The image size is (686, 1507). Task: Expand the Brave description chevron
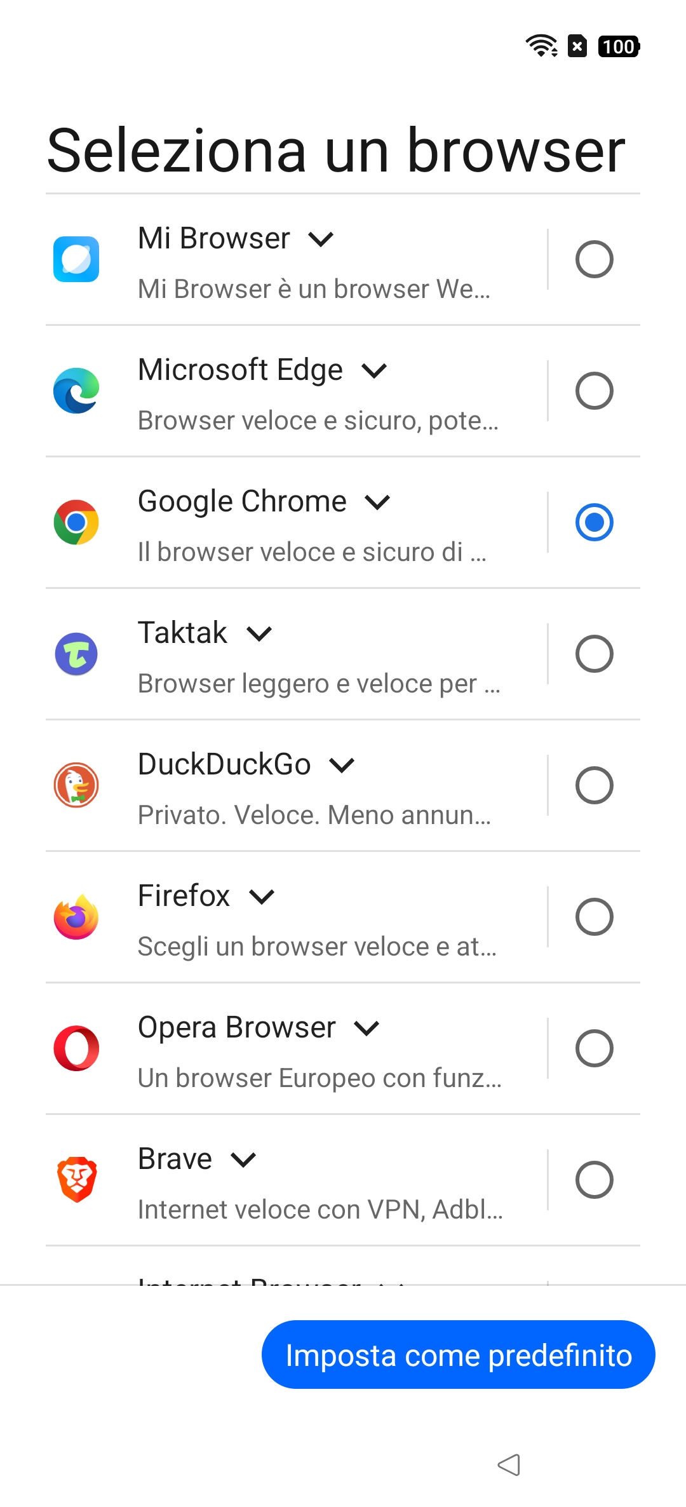tap(243, 1160)
